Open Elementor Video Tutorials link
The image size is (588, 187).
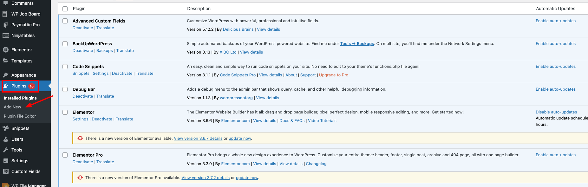pos(322,121)
